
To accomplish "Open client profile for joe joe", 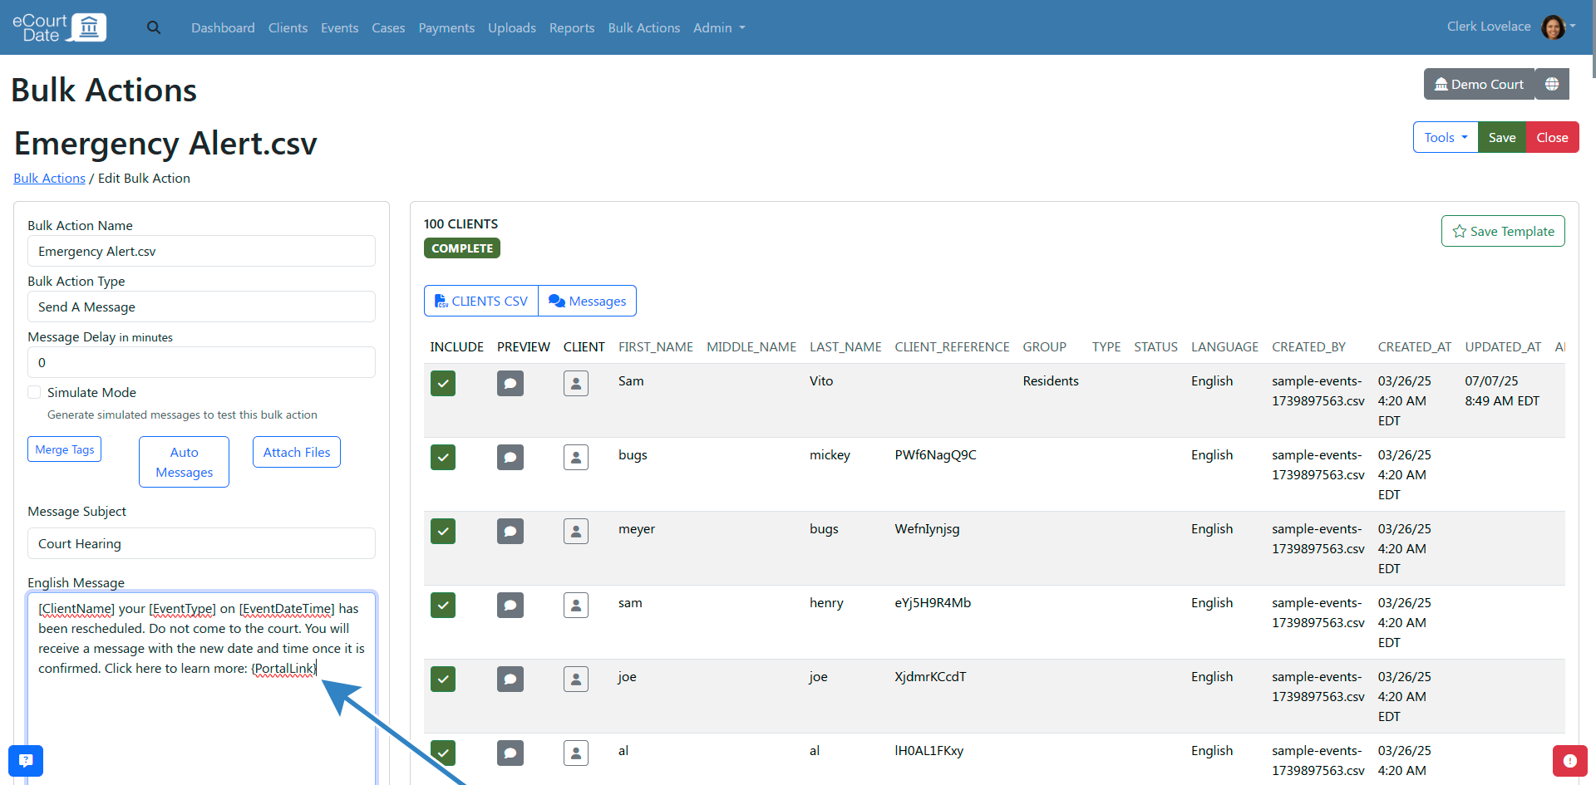I will pos(576,679).
